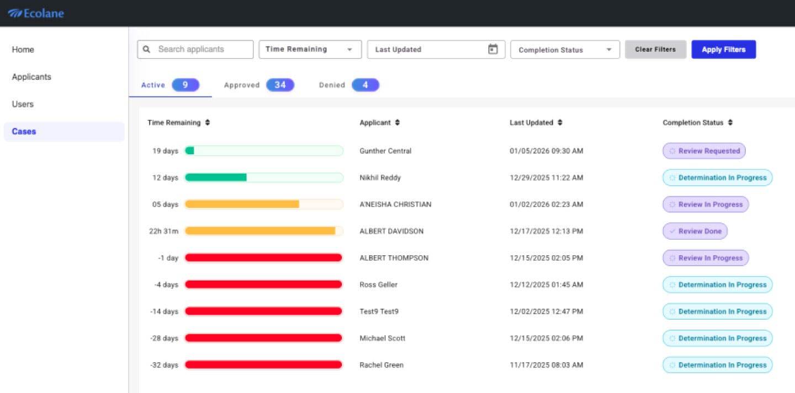795x393 pixels.
Task: Click the sort icon next to Time Remaining column
Action: 207,122
